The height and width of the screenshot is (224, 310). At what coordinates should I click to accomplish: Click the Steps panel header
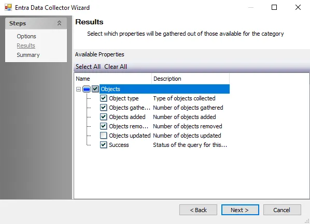pos(36,23)
